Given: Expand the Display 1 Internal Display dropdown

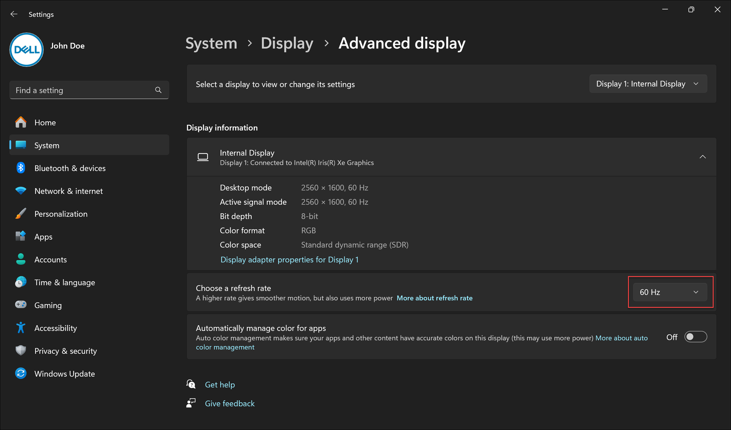Looking at the screenshot, I should 647,83.
